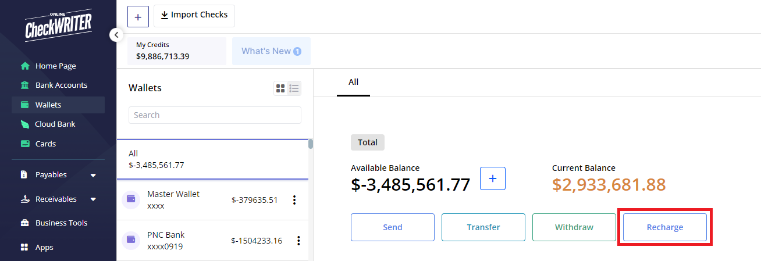Screen dimensions: 761x261
Task: Select the Cards icon in sidebar
Action: point(25,144)
